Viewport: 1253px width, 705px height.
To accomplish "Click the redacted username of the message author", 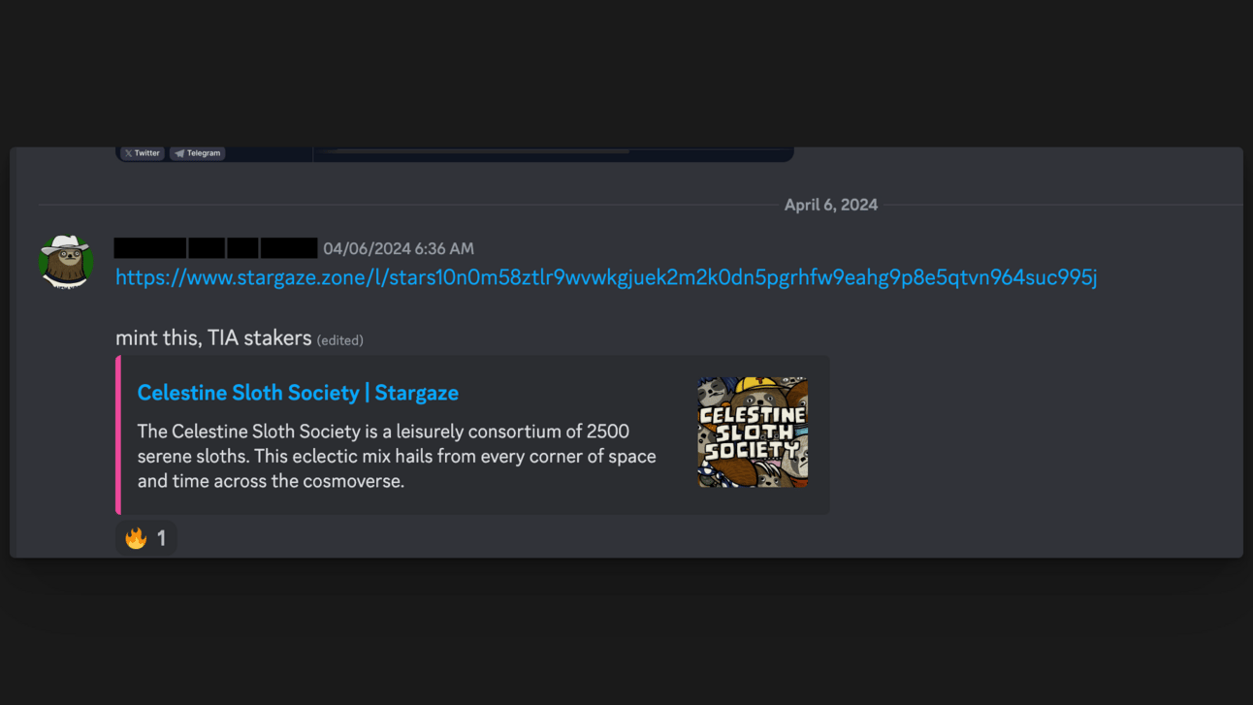I will click(x=216, y=248).
